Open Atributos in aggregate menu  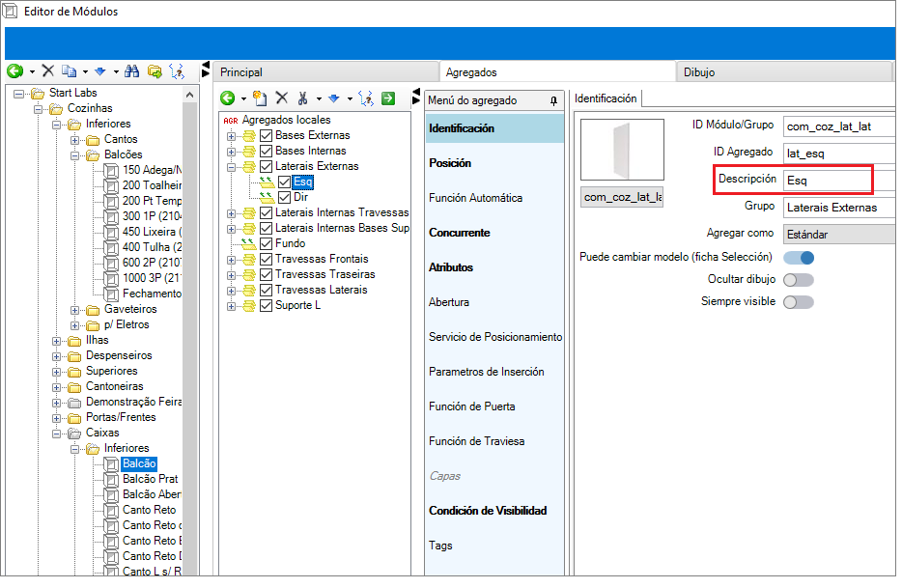[x=451, y=267]
